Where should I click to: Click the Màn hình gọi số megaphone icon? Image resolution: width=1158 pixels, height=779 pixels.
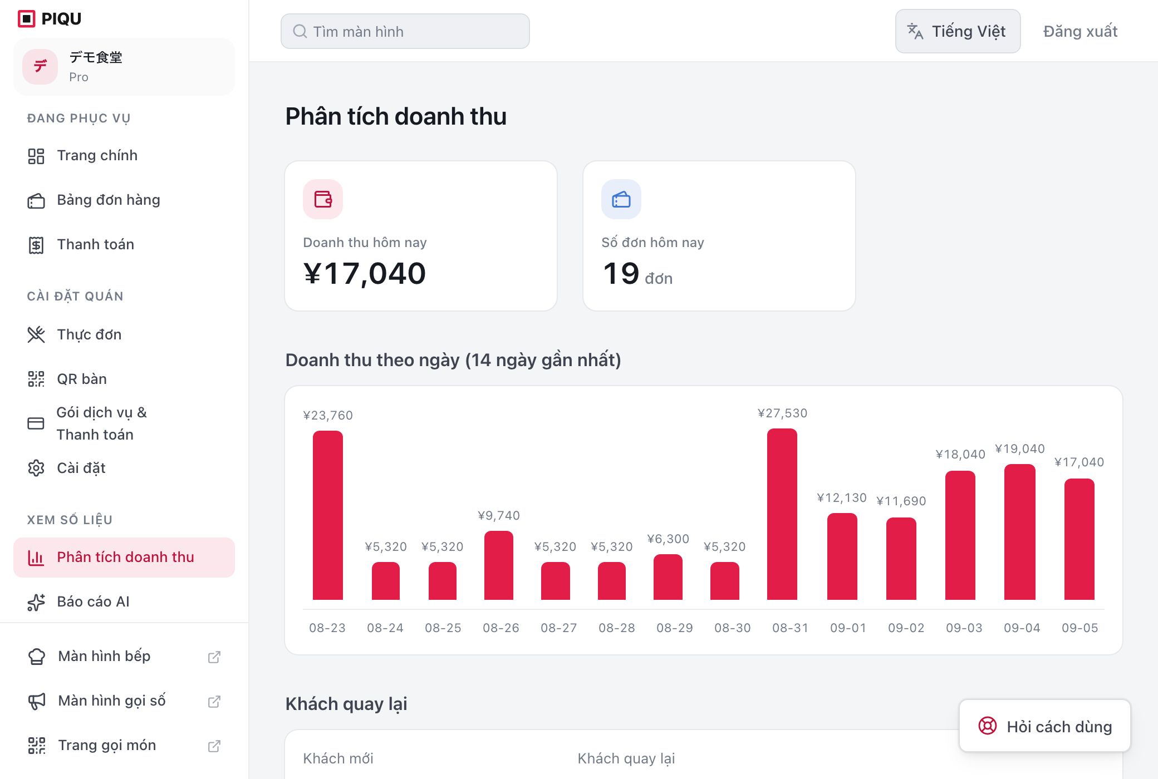[x=37, y=701]
